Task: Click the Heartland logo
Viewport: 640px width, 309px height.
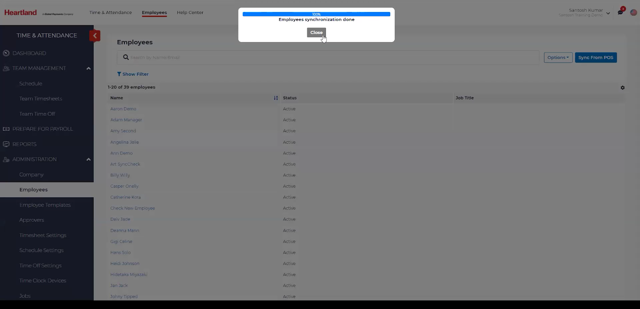Action: tap(20, 12)
